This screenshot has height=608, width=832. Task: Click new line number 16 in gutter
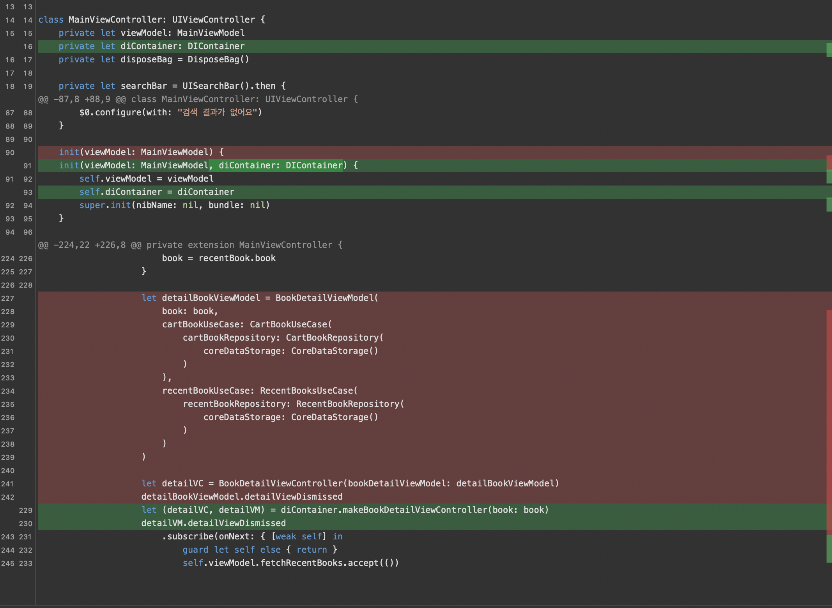coord(27,46)
